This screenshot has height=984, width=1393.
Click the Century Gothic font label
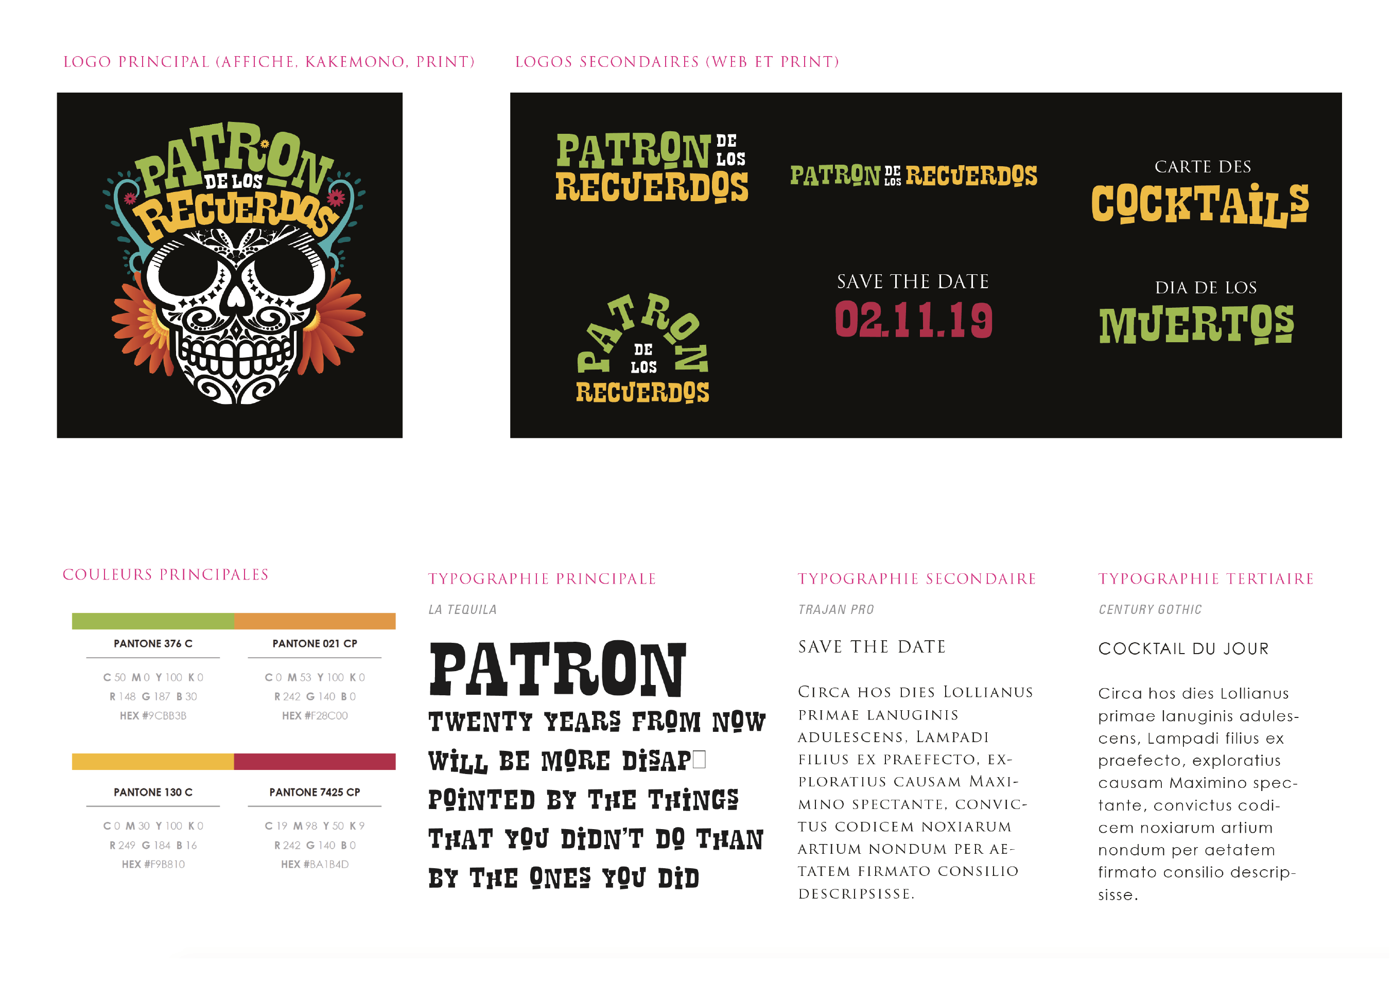1150,609
